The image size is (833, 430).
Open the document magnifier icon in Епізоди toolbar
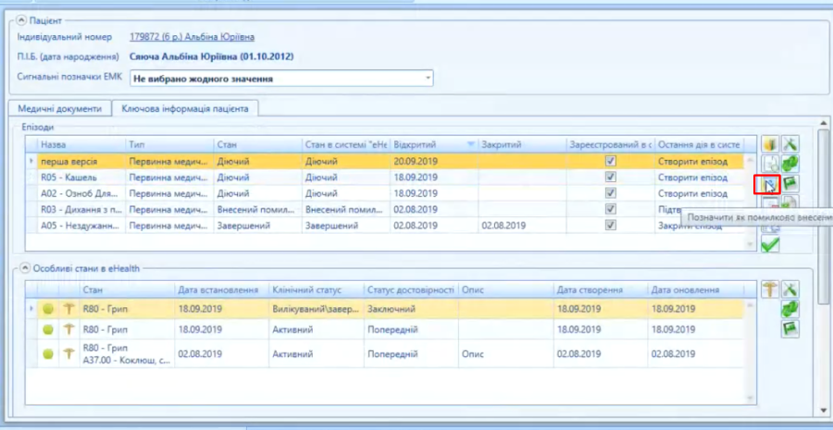pyautogui.click(x=770, y=164)
